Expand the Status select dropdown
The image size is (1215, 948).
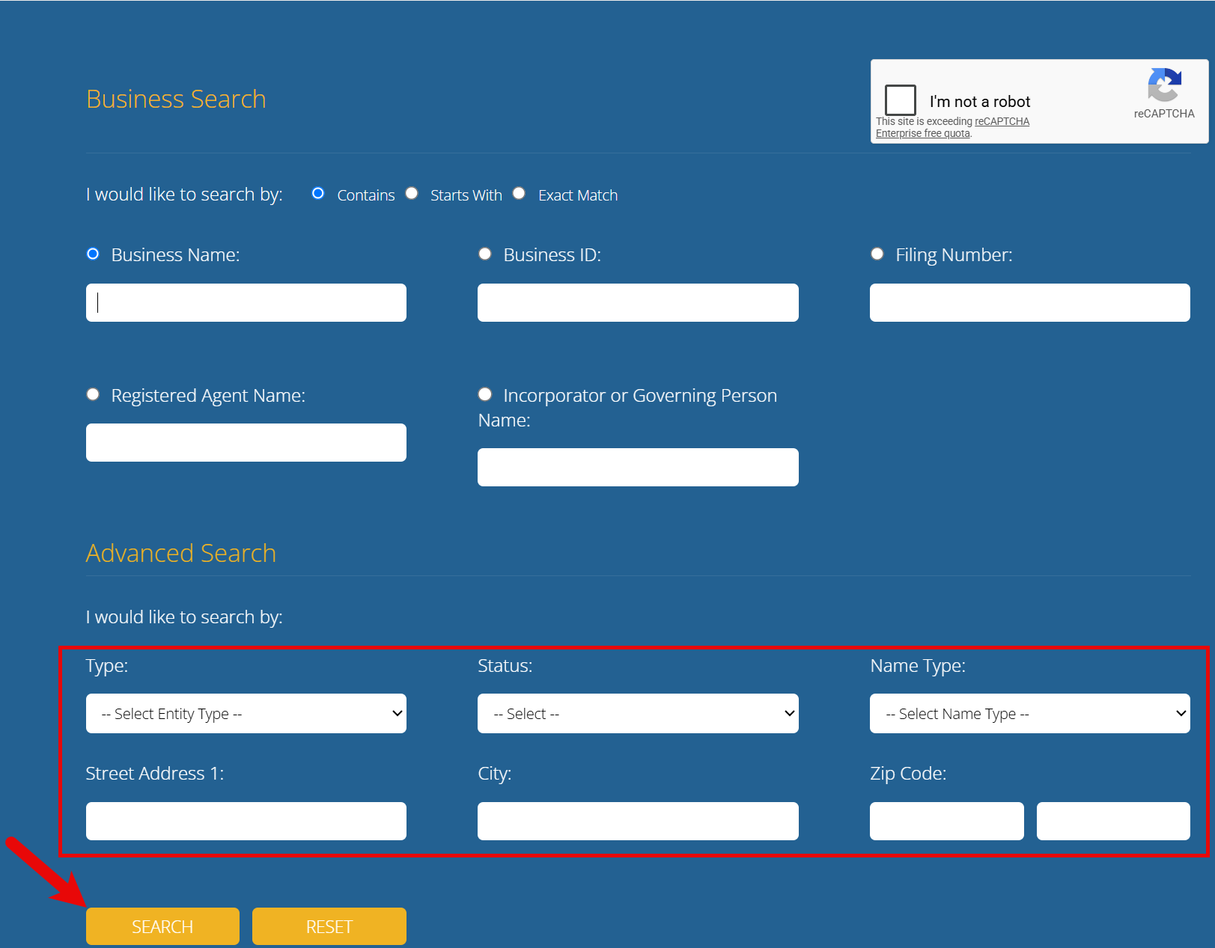click(638, 714)
